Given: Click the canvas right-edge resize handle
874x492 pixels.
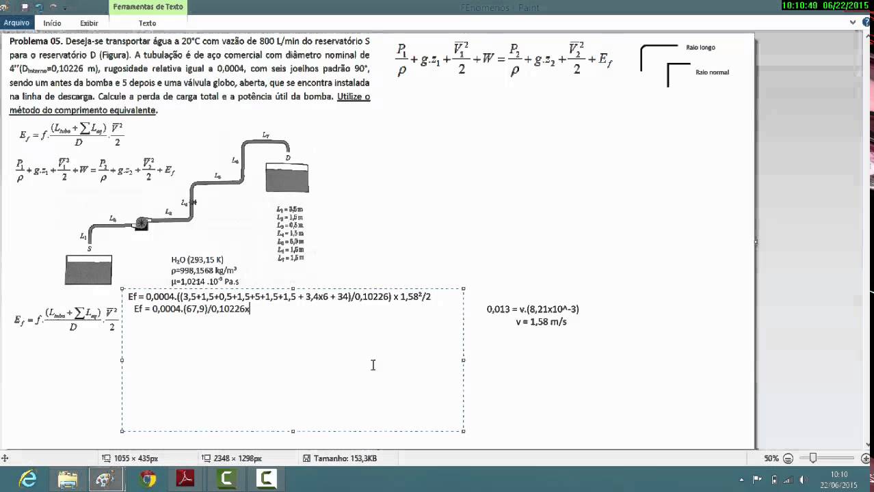Looking at the screenshot, I should pyautogui.click(x=756, y=241).
